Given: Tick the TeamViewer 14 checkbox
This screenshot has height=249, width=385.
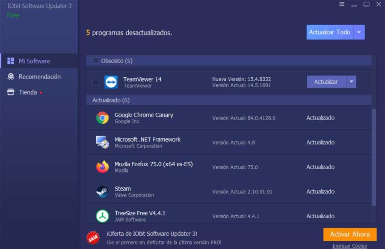Looking at the screenshot, I should tap(96, 82).
